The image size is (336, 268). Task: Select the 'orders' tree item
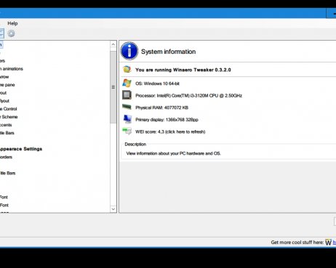click(6, 157)
